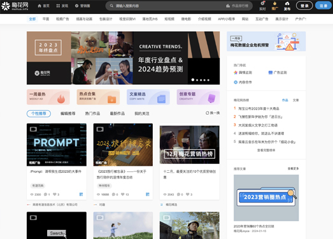Open 2023营销圈热点 article image
This screenshot has width=333, height=239.
tap(266, 198)
